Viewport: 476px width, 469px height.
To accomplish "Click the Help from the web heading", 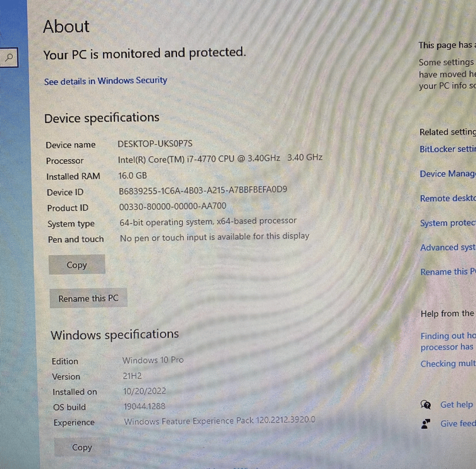I will click(448, 314).
